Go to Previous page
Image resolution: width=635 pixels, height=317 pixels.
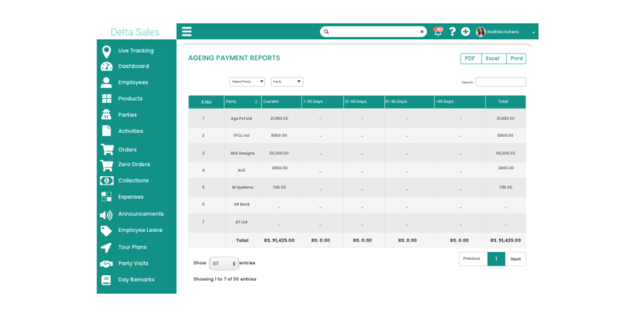[472, 259]
